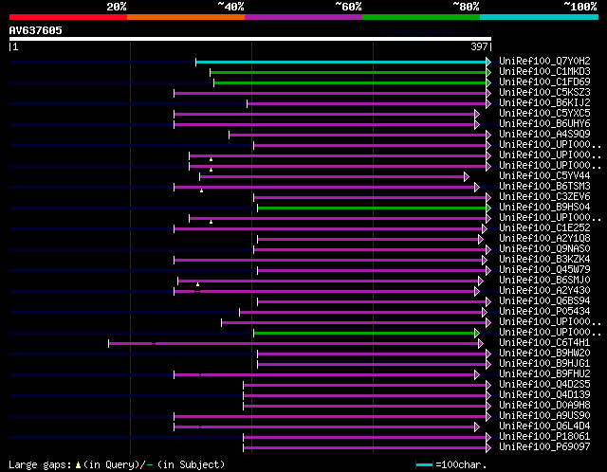Click the start tick of C6T4H1 bar
The width and height of the screenshot is (607, 472).
(x=109, y=343)
